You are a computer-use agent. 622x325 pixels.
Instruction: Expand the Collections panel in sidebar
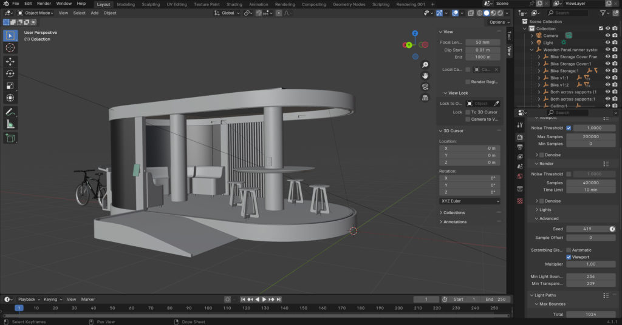(454, 213)
